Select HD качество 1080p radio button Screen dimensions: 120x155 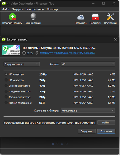[6, 74]
